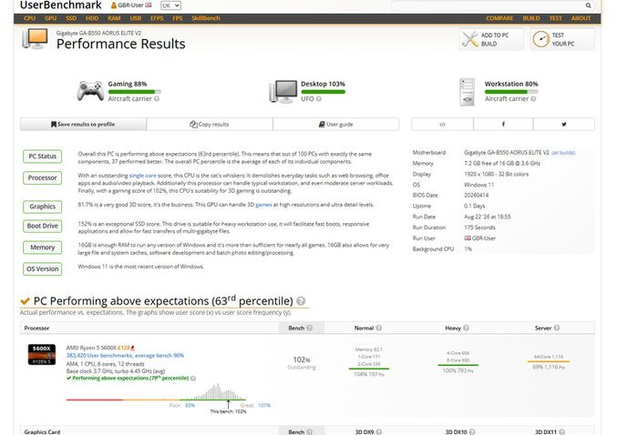Open the USB menu item
The width and height of the screenshot is (638, 435).
point(136,18)
